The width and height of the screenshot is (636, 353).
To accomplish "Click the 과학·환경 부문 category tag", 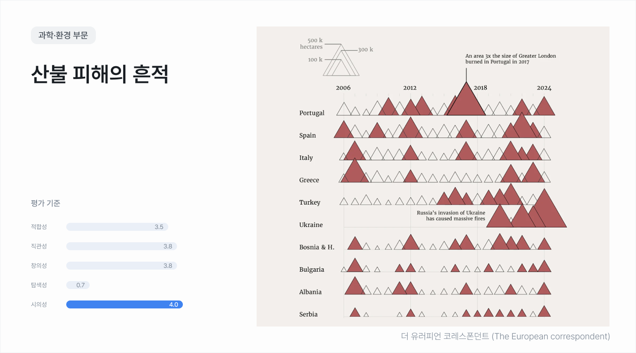I will pyautogui.click(x=63, y=35).
